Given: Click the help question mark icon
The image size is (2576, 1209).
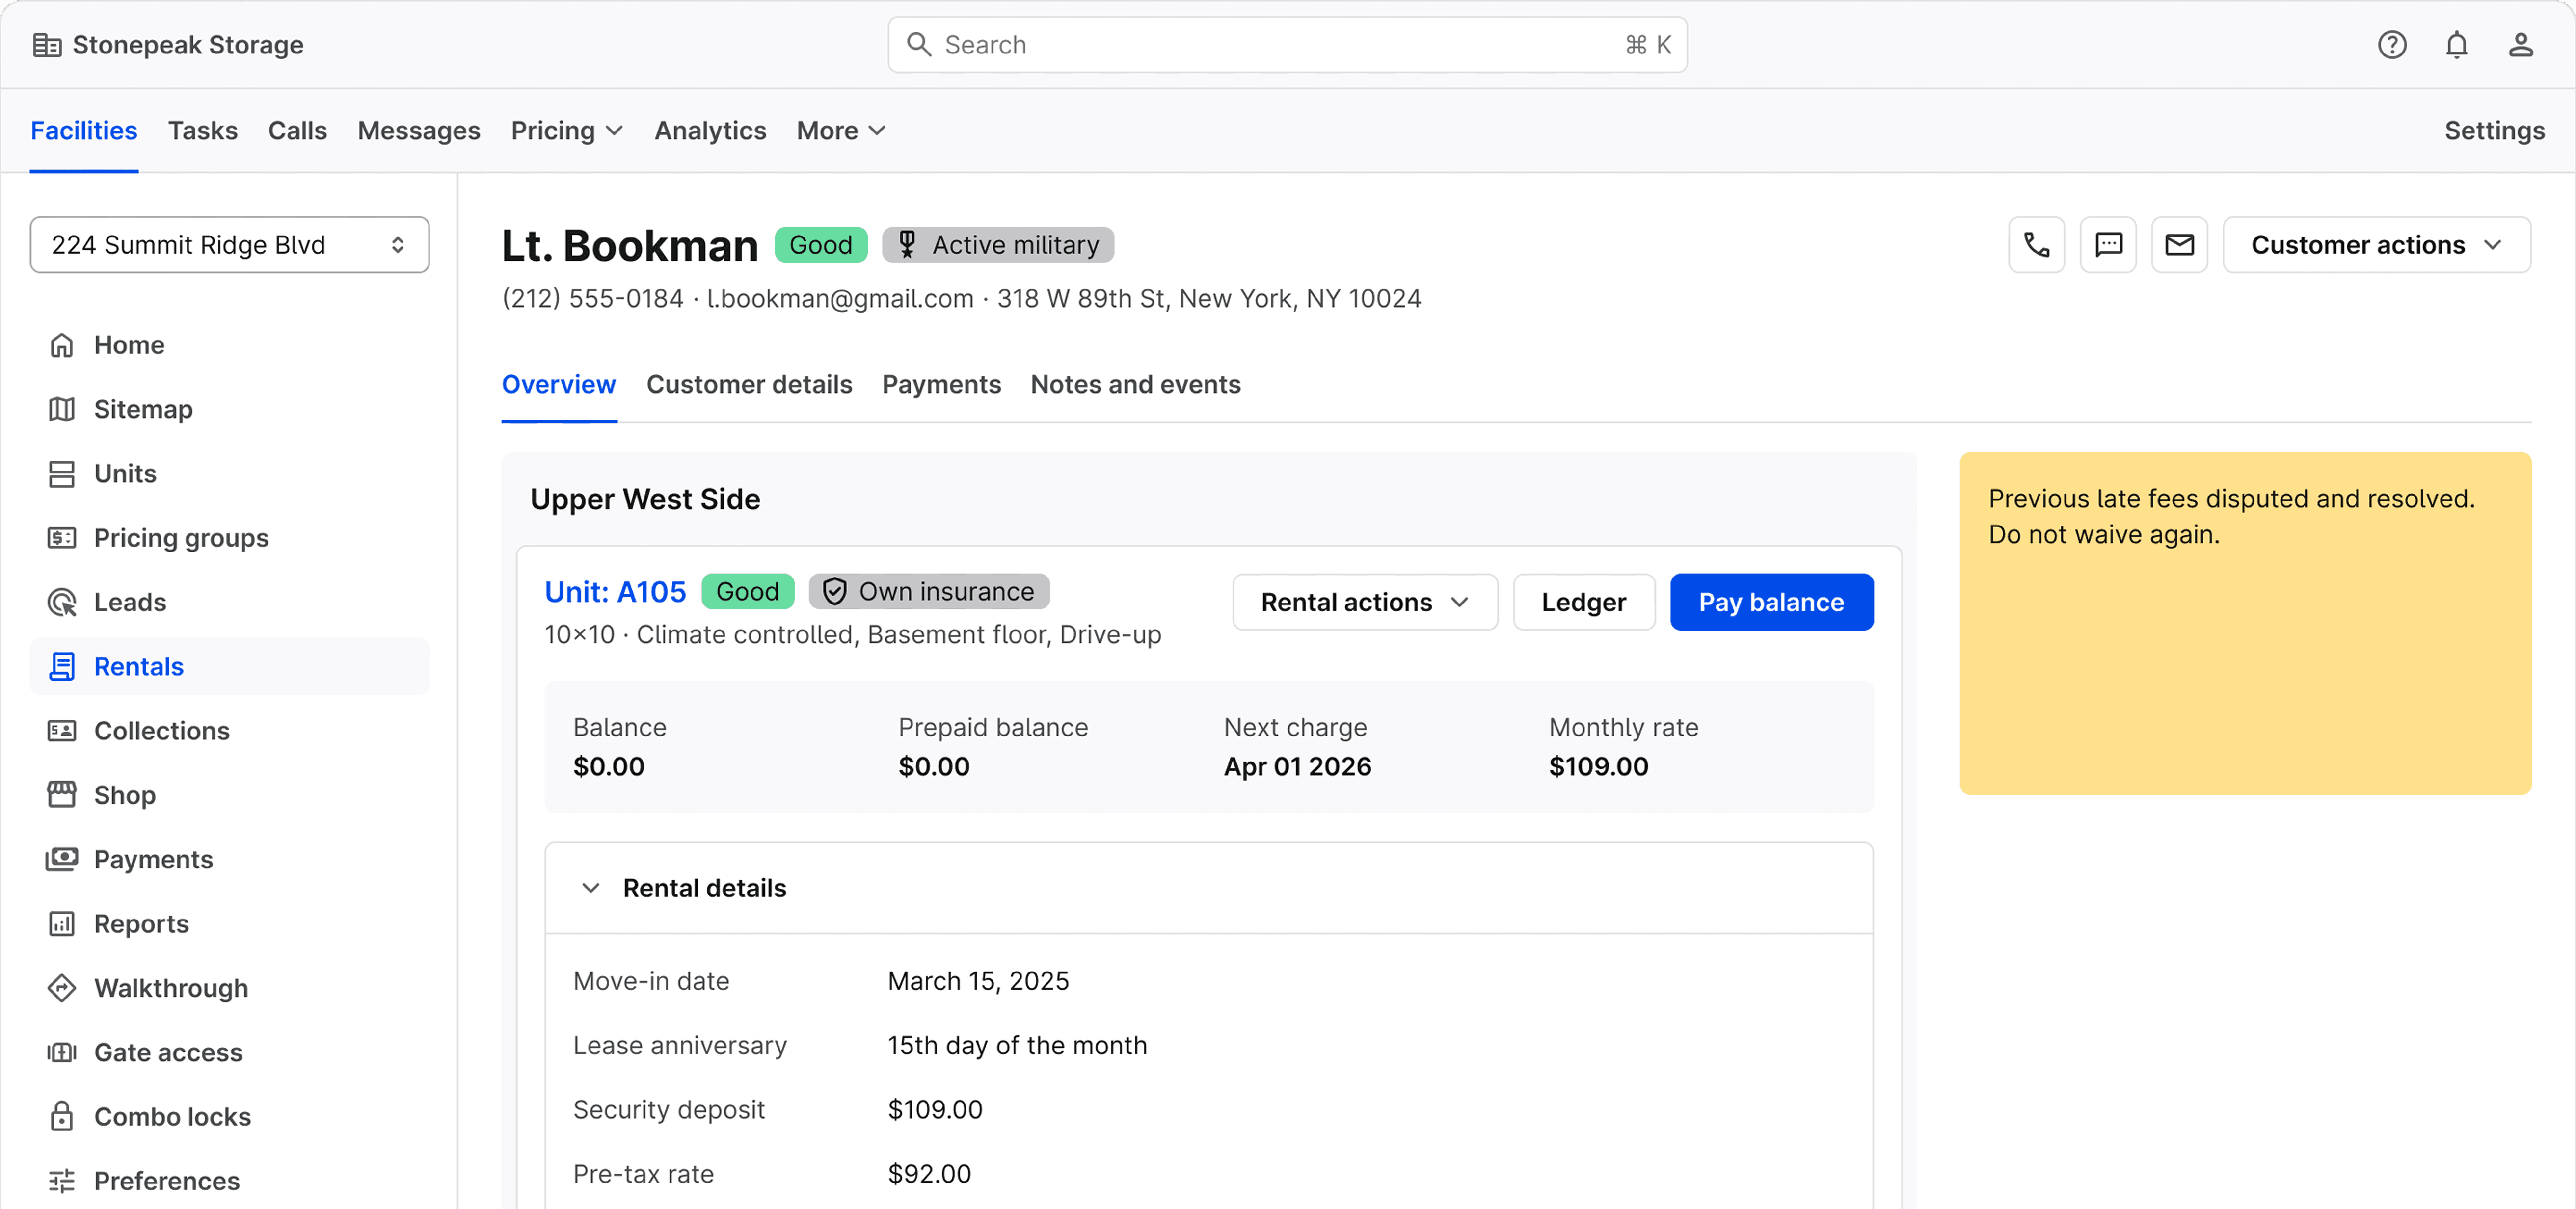Looking at the screenshot, I should (2391, 45).
